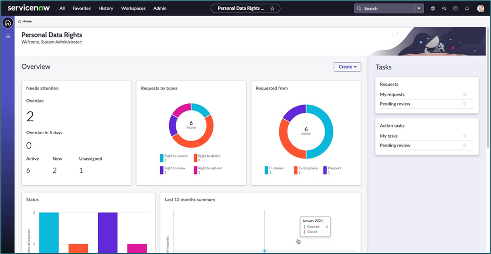Click the New count 2

pyautogui.click(x=55, y=170)
